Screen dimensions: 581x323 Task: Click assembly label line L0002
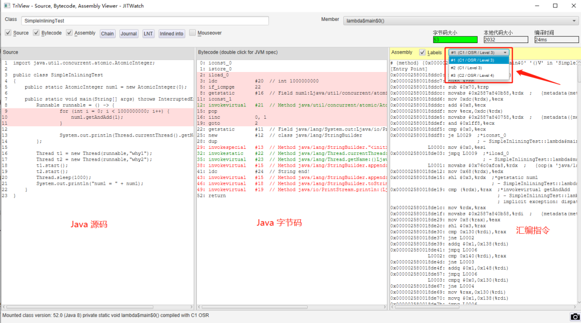pyautogui.click(x=467, y=256)
